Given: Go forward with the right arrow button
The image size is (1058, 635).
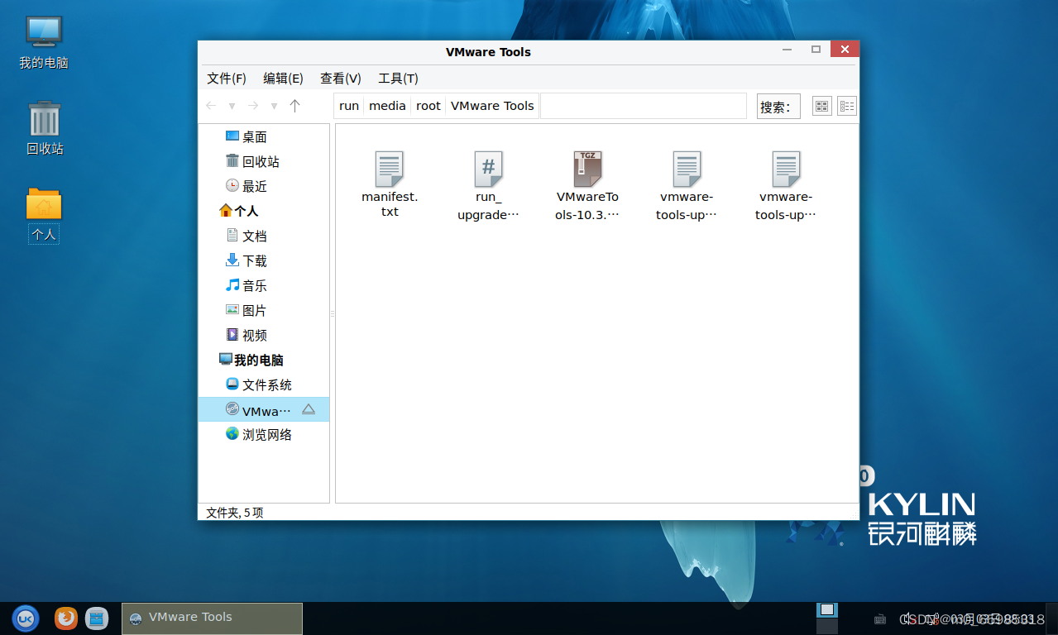Looking at the screenshot, I should (x=253, y=106).
